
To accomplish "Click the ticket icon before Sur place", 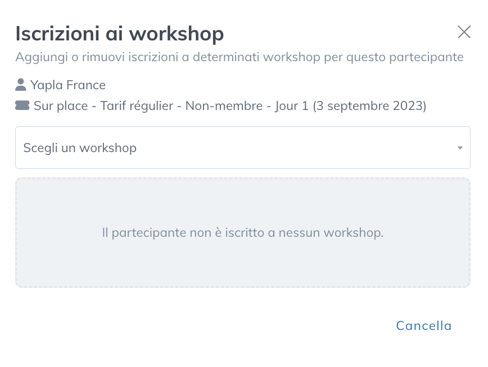I will point(22,105).
